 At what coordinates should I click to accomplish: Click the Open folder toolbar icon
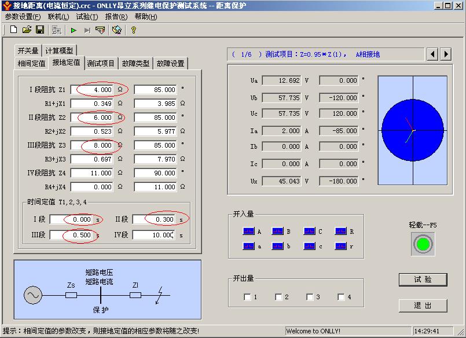(27, 30)
